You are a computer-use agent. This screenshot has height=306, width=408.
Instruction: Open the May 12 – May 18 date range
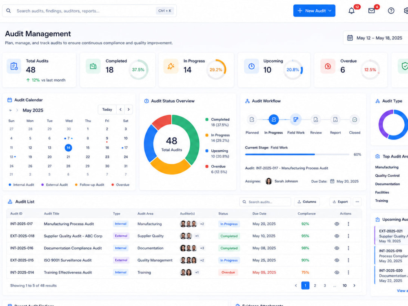tap(376, 38)
